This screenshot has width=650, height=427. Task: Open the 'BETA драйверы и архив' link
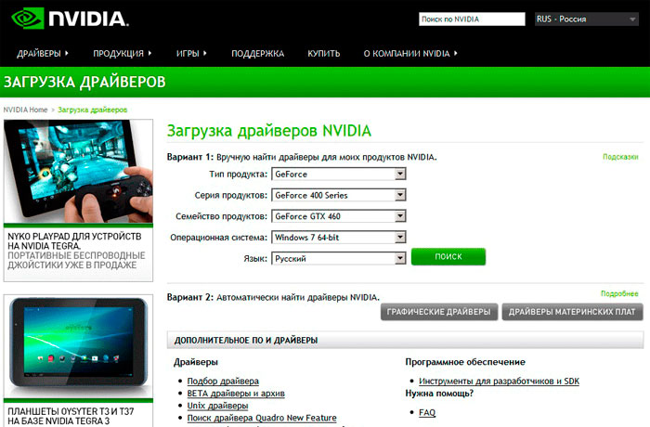[236, 394]
